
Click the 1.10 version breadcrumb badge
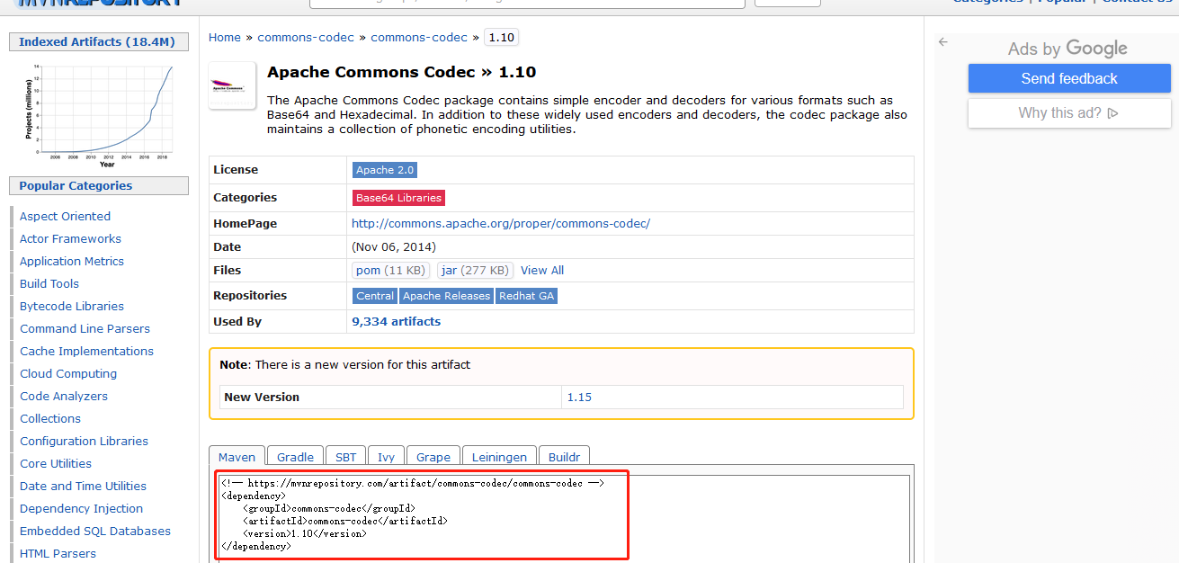click(x=501, y=37)
